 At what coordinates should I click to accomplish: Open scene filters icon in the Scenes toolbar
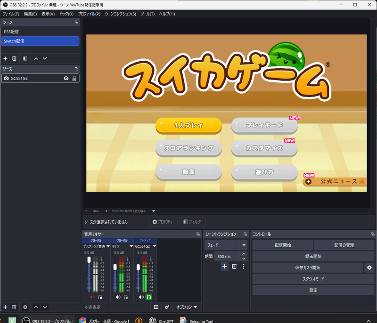[x=25, y=58]
